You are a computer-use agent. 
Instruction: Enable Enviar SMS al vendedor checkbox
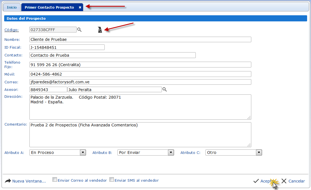(112, 179)
